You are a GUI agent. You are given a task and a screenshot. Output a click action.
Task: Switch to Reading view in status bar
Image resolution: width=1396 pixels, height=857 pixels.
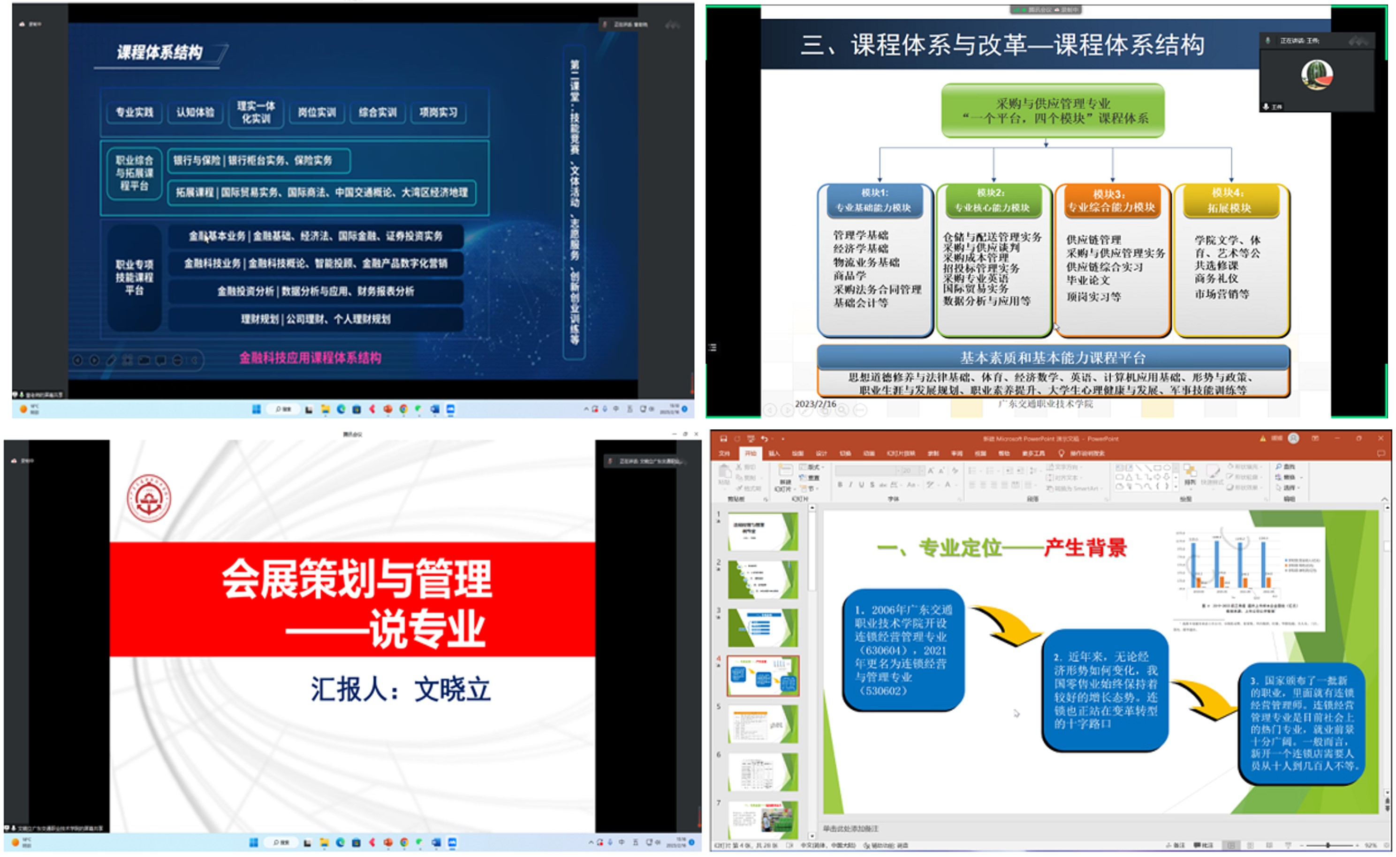(1269, 846)
